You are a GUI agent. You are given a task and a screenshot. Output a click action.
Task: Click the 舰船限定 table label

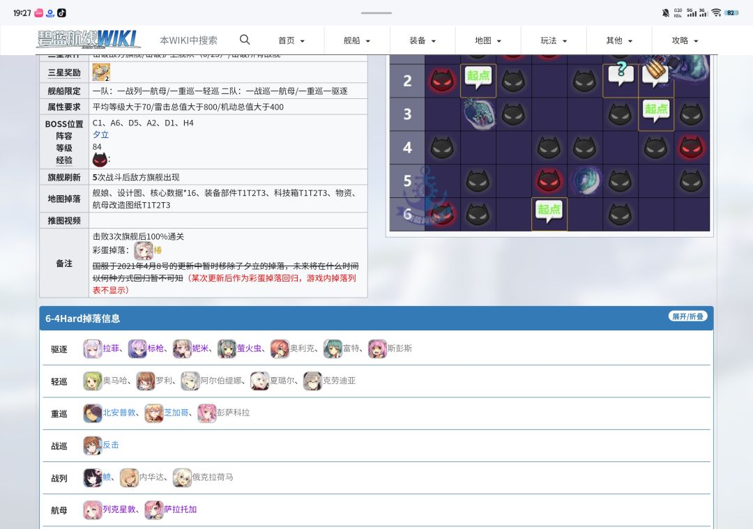pos(64,91)
